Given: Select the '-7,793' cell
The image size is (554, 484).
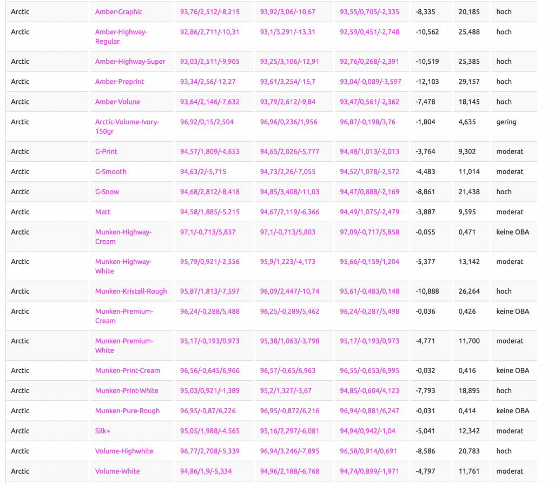Looking at the screenshot, I should click(425, 391).
